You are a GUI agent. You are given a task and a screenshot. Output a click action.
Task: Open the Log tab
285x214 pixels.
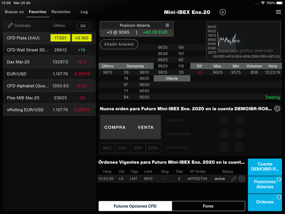[84, 12]
